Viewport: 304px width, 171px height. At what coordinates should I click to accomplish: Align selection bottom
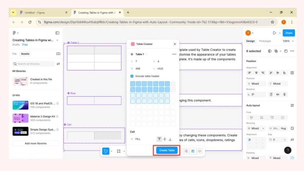(284, 73)
